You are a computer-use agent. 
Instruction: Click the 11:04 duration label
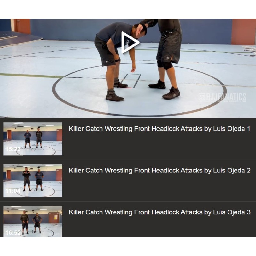(13, 191)
